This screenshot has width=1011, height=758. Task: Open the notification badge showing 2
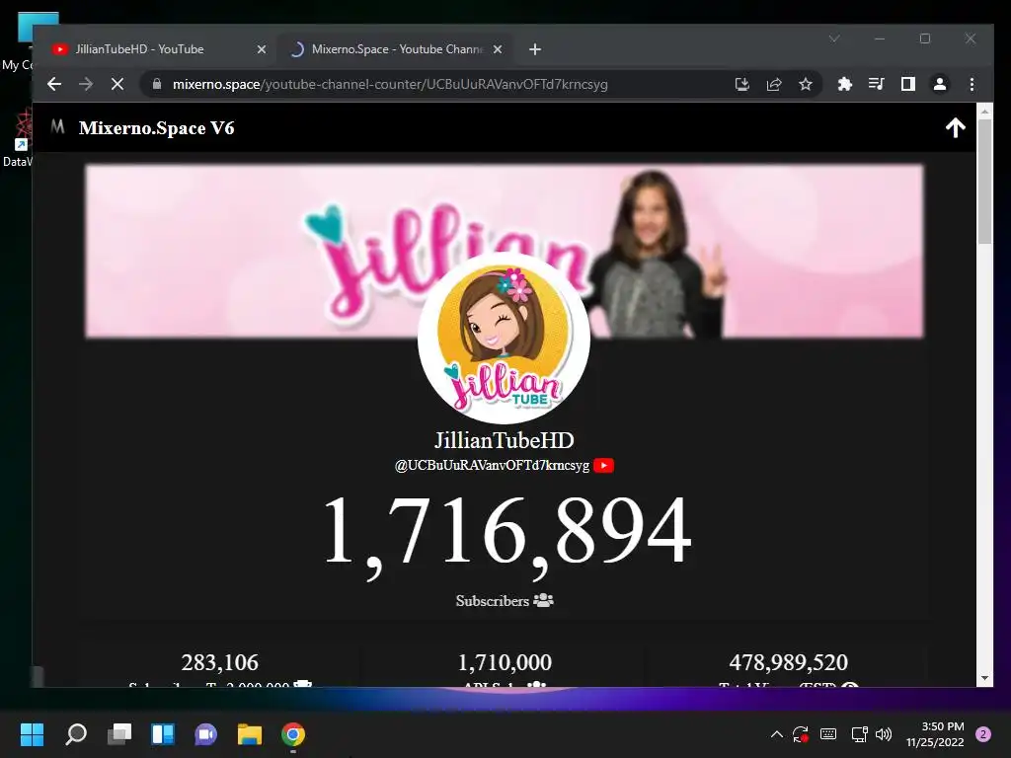[983, 734]
